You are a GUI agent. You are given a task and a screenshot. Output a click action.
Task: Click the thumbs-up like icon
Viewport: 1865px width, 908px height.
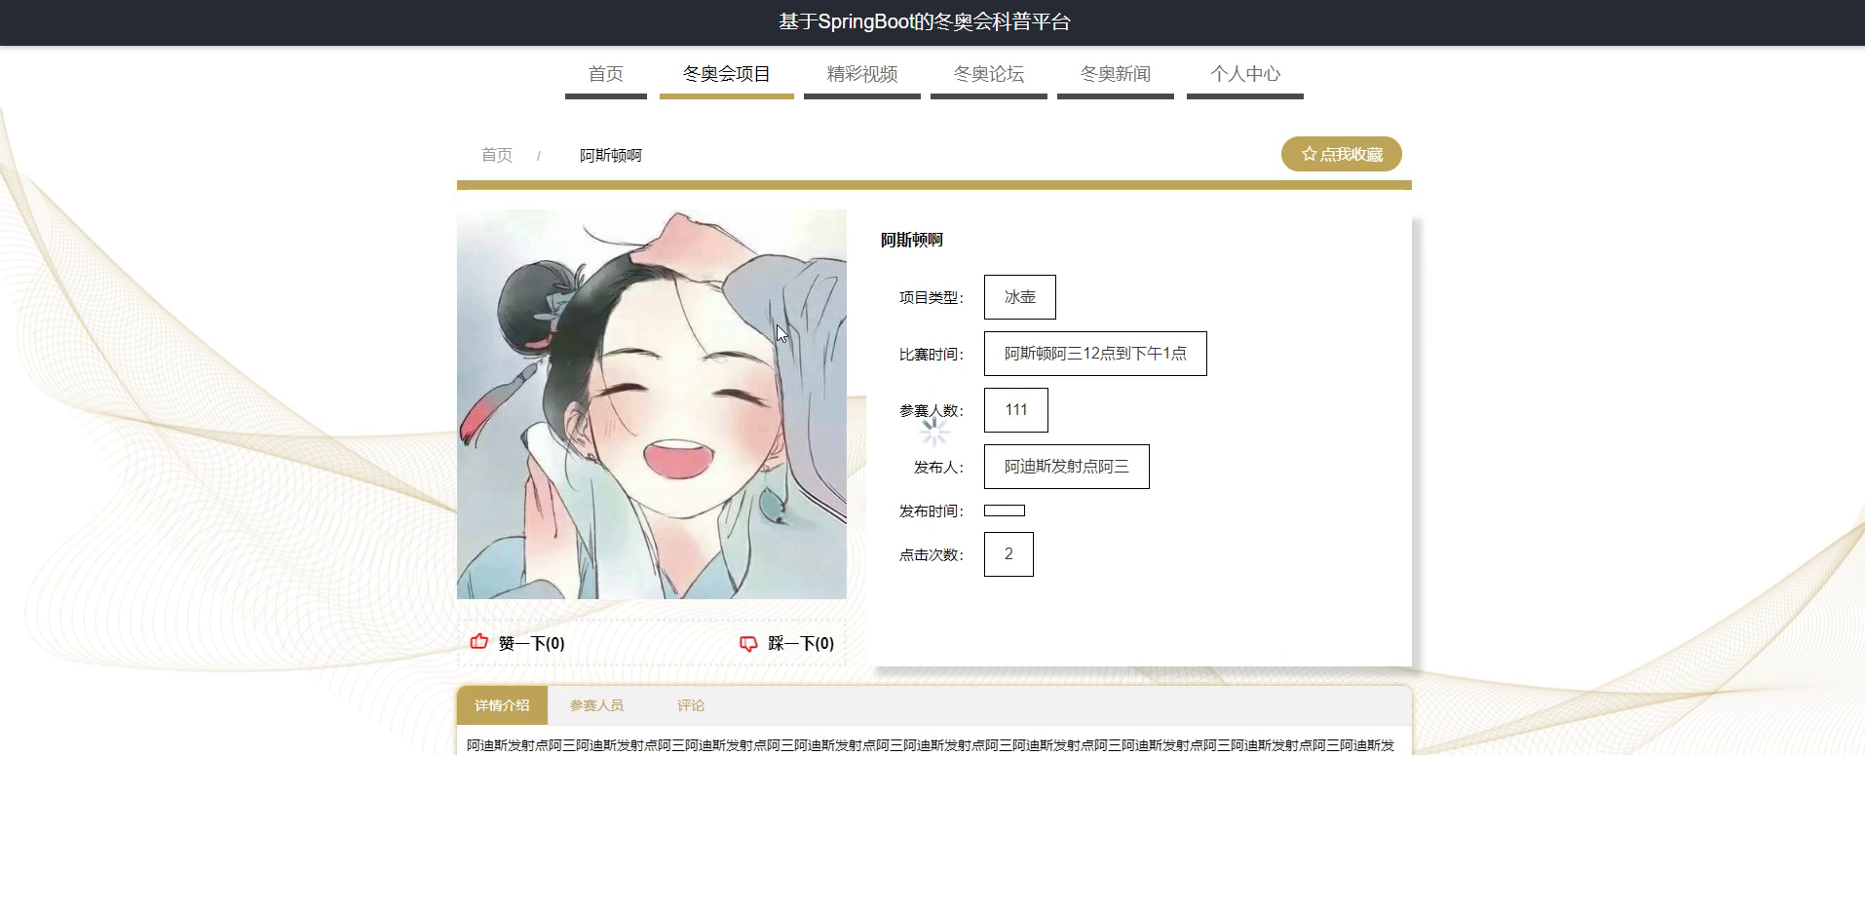click(478, 641)
